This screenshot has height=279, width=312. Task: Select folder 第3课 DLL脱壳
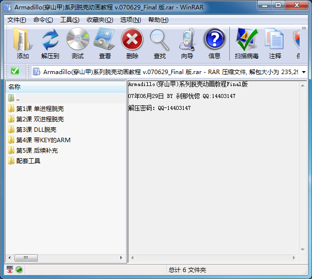coord(36,130)
